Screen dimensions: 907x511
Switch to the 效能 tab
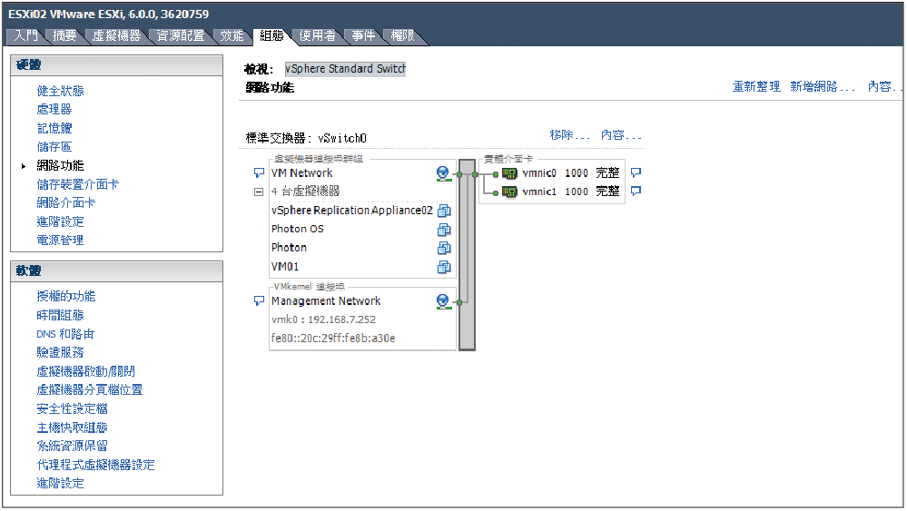pos(232,35)
